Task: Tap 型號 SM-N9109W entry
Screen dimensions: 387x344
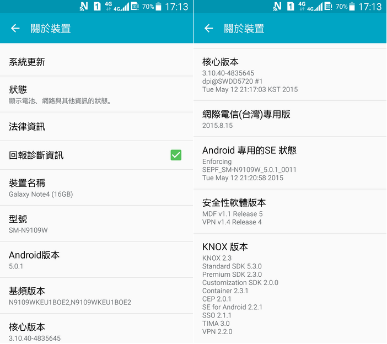Action: [96, 224]
